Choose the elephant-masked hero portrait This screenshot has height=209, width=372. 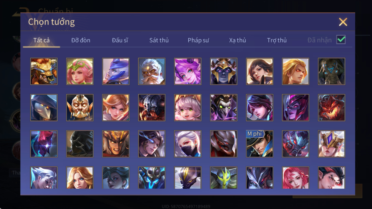332,71
